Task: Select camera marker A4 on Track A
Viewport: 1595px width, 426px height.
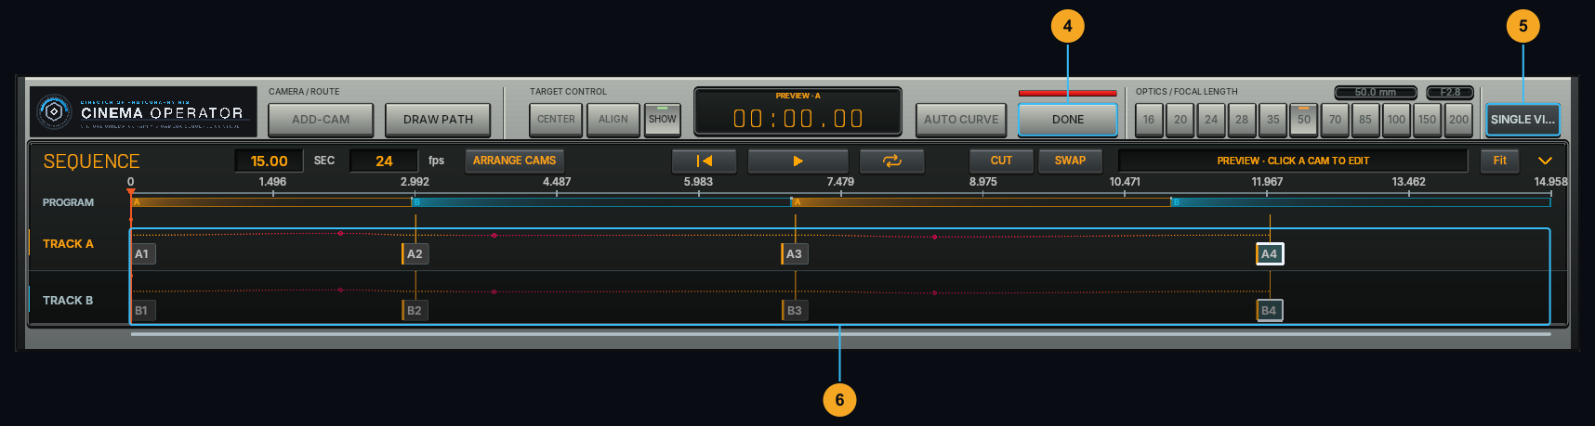Action: 1270,254
